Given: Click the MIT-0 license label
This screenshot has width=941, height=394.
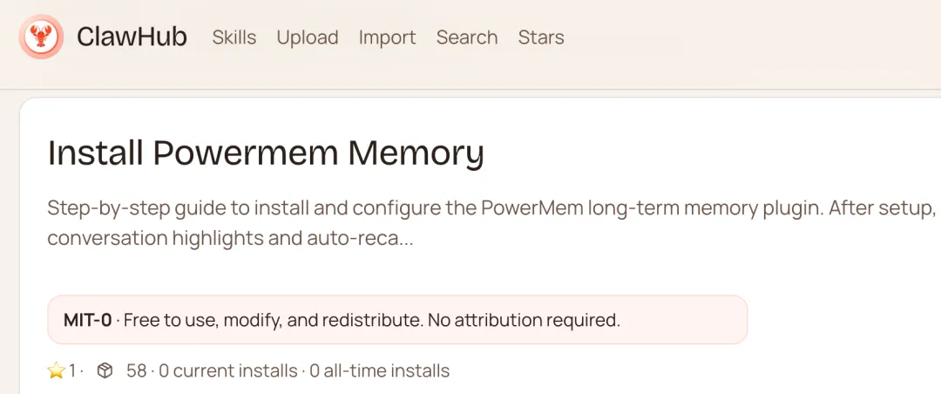Looking at the screenshot, I should point(87,320).
